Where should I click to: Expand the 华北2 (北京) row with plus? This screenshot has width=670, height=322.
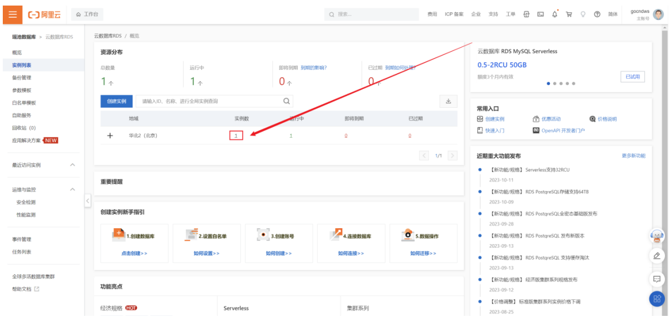point(110,136)
